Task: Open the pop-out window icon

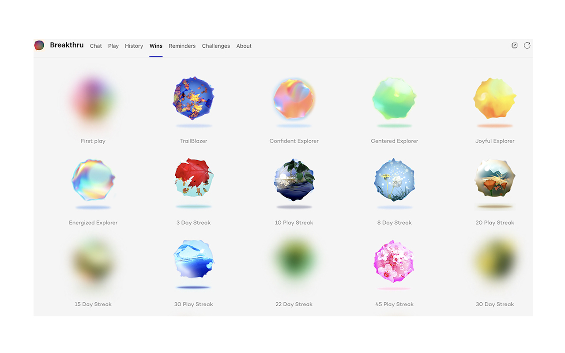Action: pyautogui.click(x=515, y=45)
